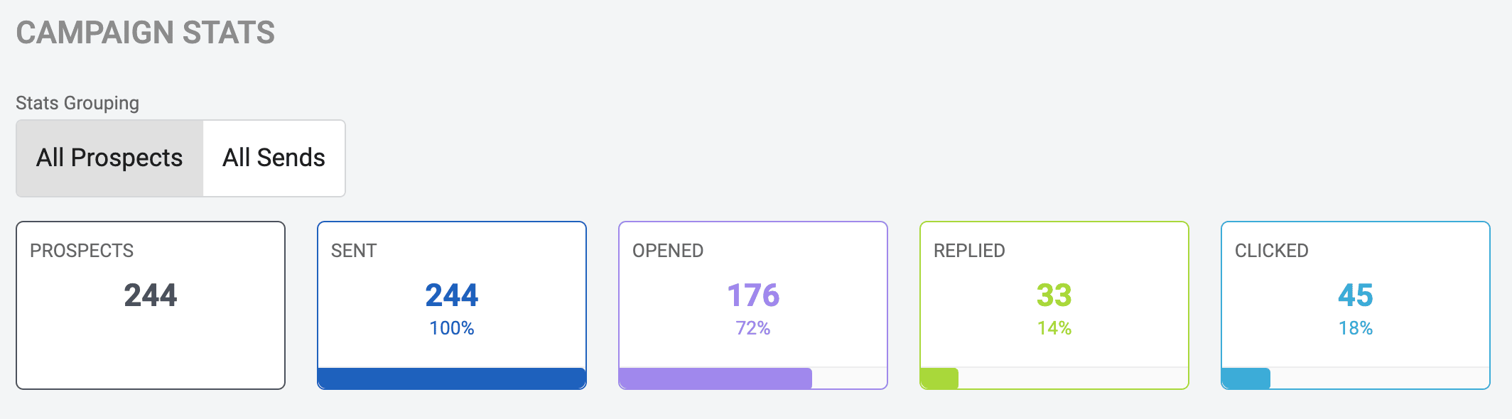
Task: Click the 100% sent percentage
Action: [x=452, y=328]
